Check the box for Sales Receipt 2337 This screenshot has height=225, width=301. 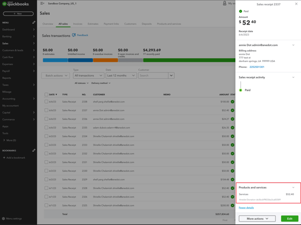pyautogui.click(x=46, y=110)
